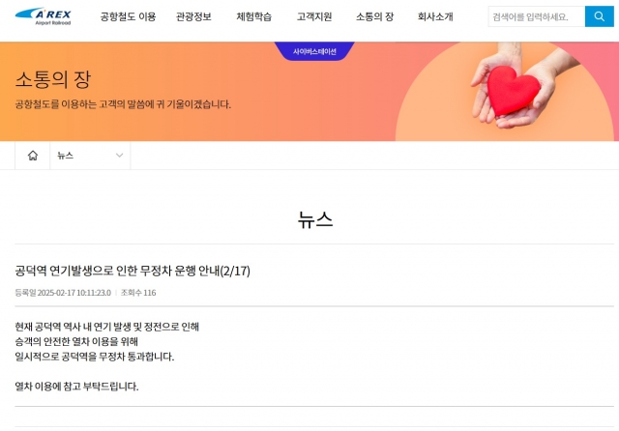Open the 관광정보 menu
This screenshot has height=431, width=619.
[193, 16]
